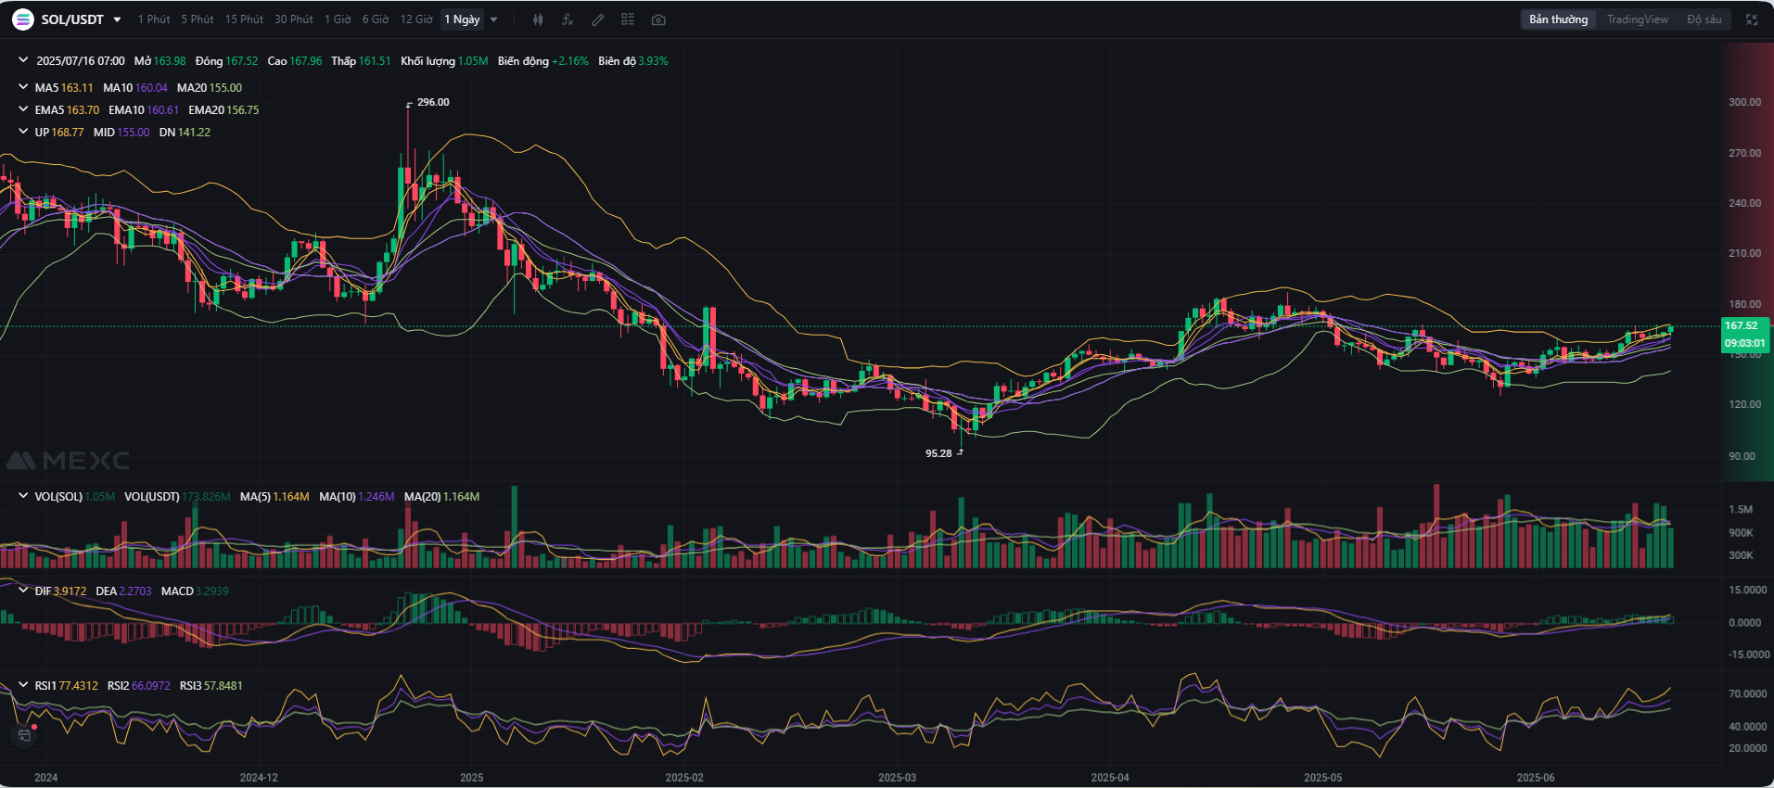Collapse the EMA5 indicator row chevron

(23, 109)
